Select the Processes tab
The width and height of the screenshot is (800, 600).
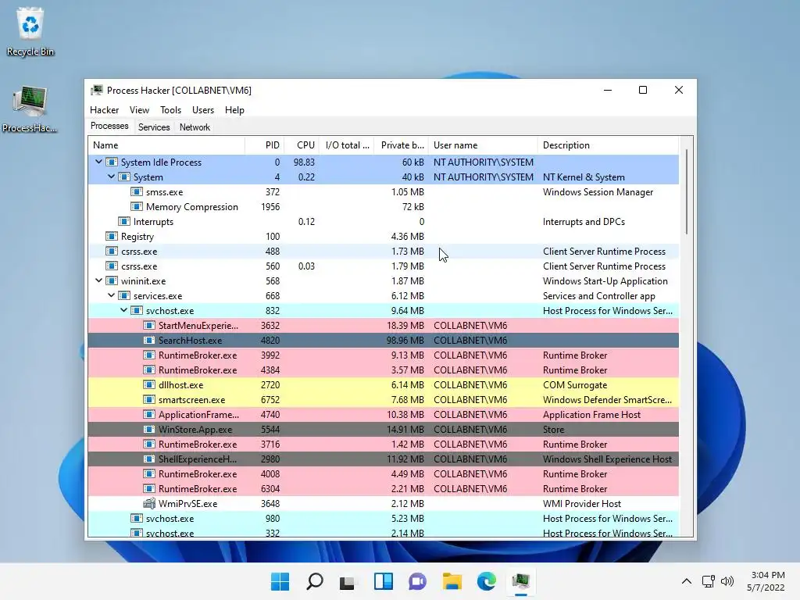coord(109,126)
